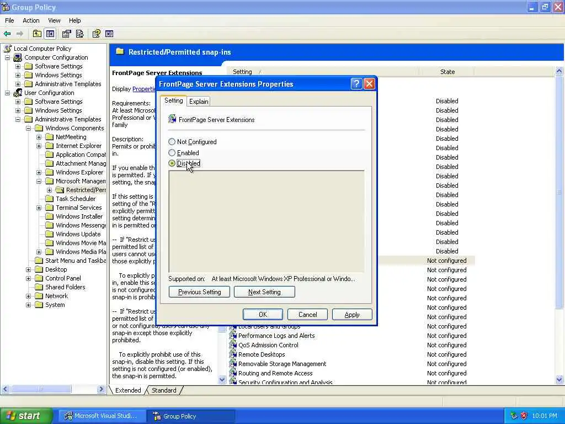The width and height of the screenshot is (565, 424).
Task: Go up one level with folder icon
Action: click(x=37, y=34)
